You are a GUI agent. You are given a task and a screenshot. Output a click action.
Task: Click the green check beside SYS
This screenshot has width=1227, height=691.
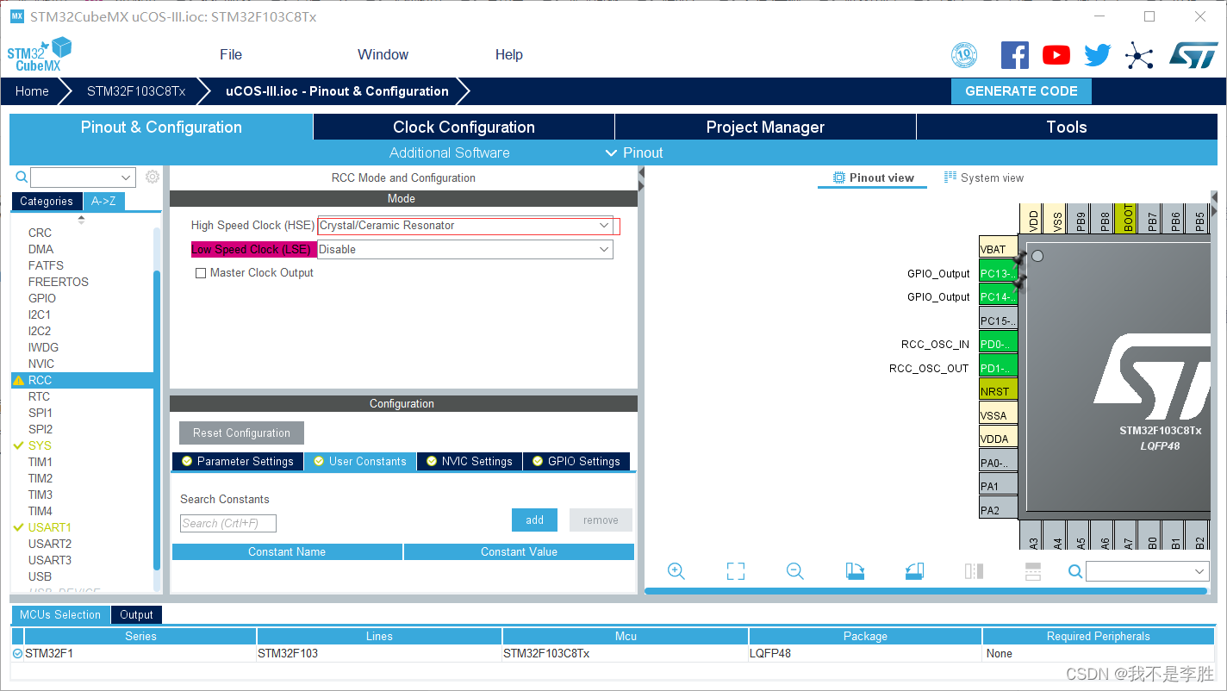[19, 445]
